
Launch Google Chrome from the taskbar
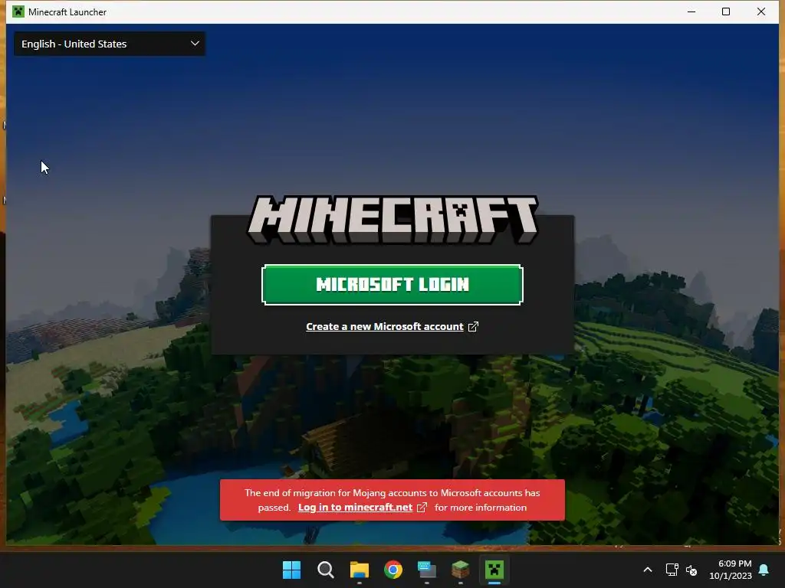[x=393, y=570]
